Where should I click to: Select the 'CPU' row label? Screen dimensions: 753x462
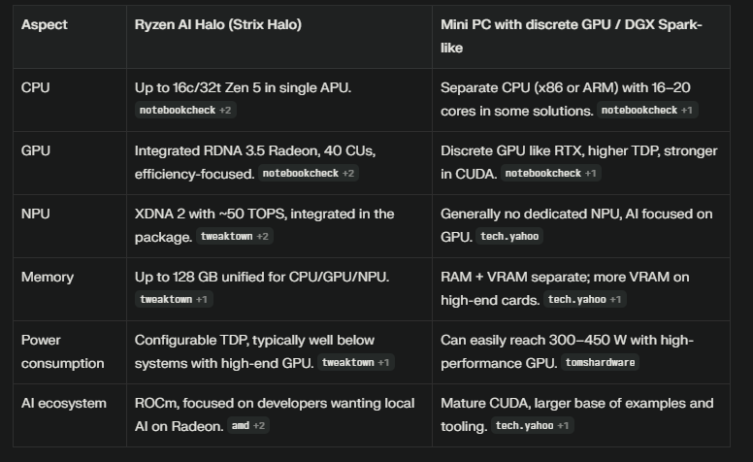[x=35, y=88]
